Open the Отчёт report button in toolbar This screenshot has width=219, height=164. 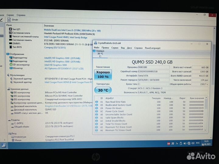click(13, 20)
